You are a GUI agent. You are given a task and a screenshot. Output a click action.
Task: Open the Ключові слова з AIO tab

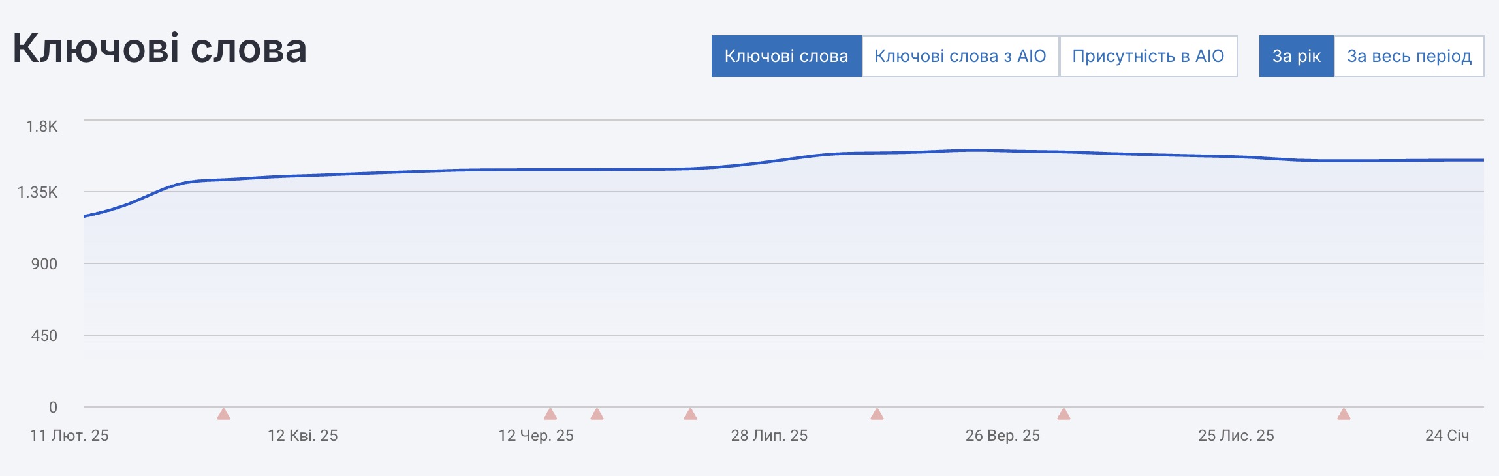click(x=960, y=56)
